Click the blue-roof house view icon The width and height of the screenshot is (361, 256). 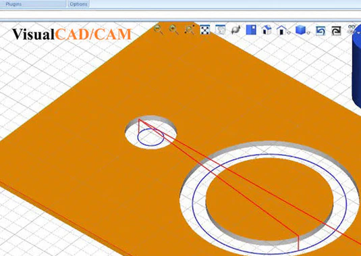click(267, 30)
